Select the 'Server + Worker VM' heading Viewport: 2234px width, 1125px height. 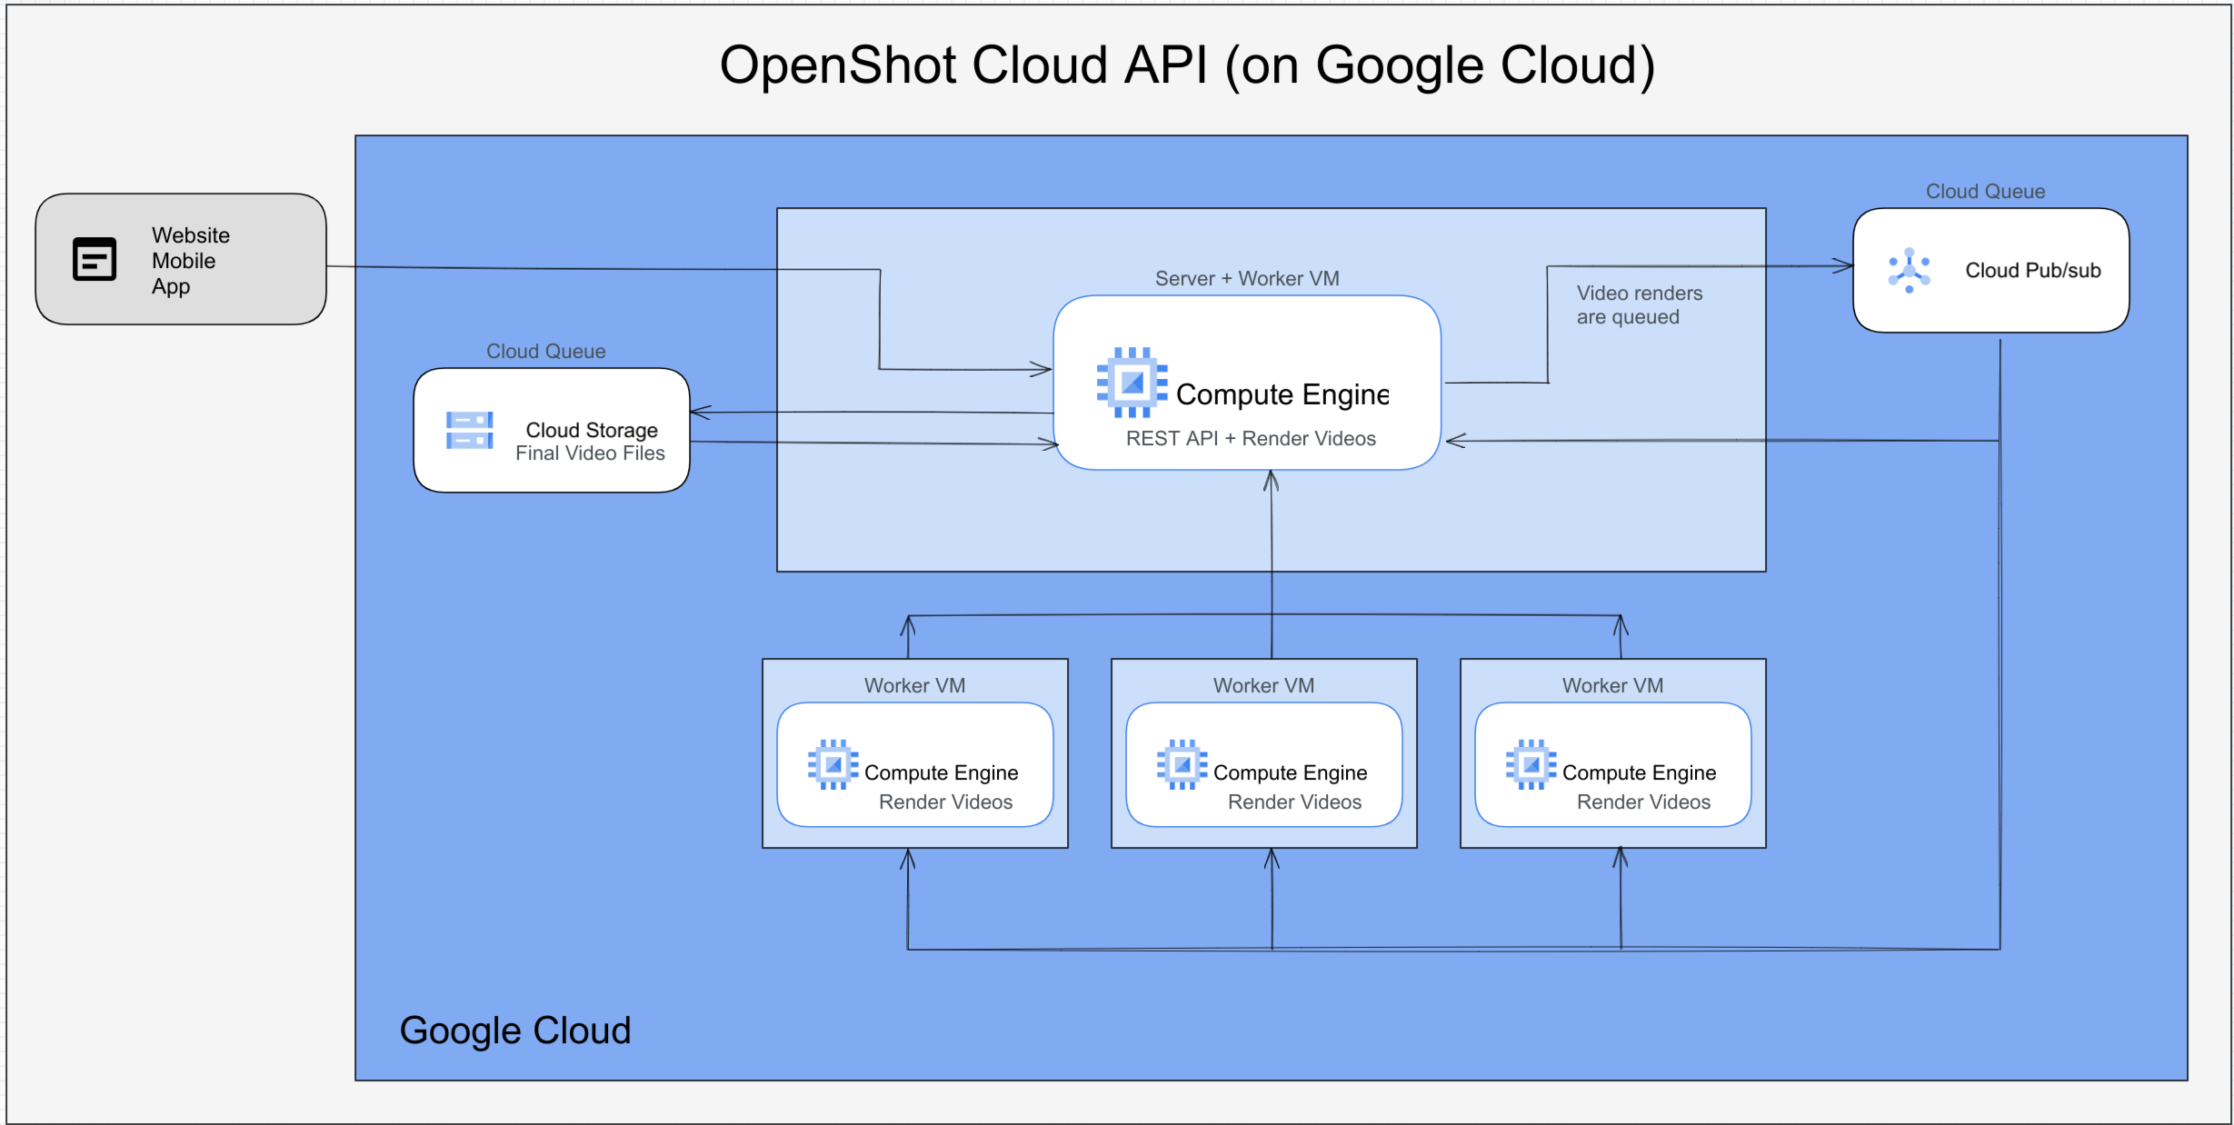coord(1247,279)
